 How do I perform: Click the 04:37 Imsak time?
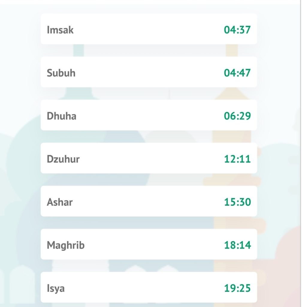[x=237, y=30]
